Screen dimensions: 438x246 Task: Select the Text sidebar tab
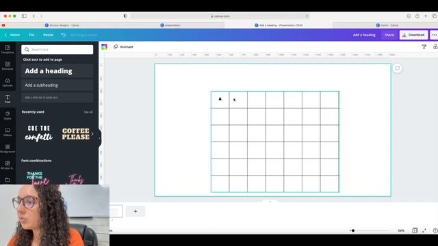pos(8,98)
